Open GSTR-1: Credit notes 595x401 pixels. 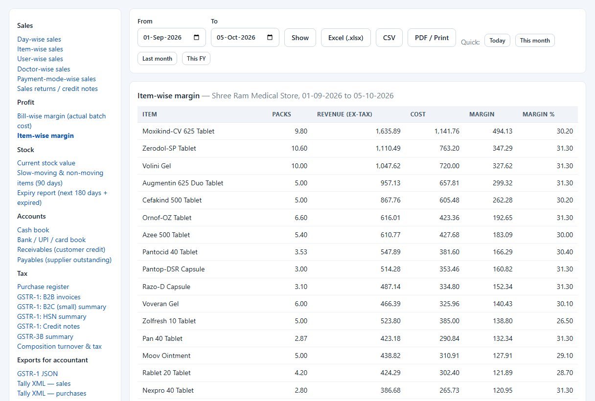coord(48,326)
